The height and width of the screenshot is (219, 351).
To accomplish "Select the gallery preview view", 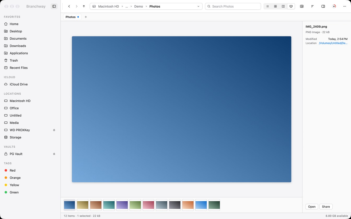I will click(x=291, y=6).
